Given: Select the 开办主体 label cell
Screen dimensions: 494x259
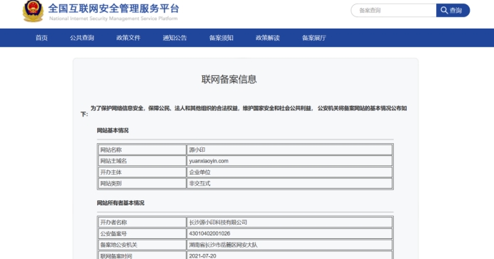Looking at the screenshot, I should click(x=142, y=172).
